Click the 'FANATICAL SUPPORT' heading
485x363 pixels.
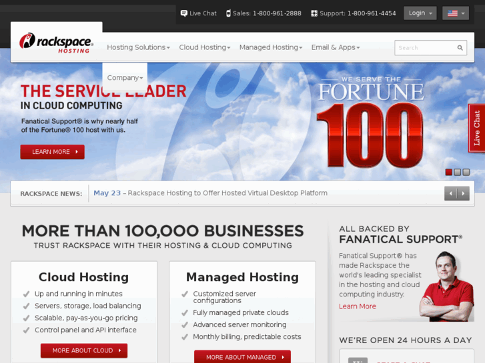point(400,239)
